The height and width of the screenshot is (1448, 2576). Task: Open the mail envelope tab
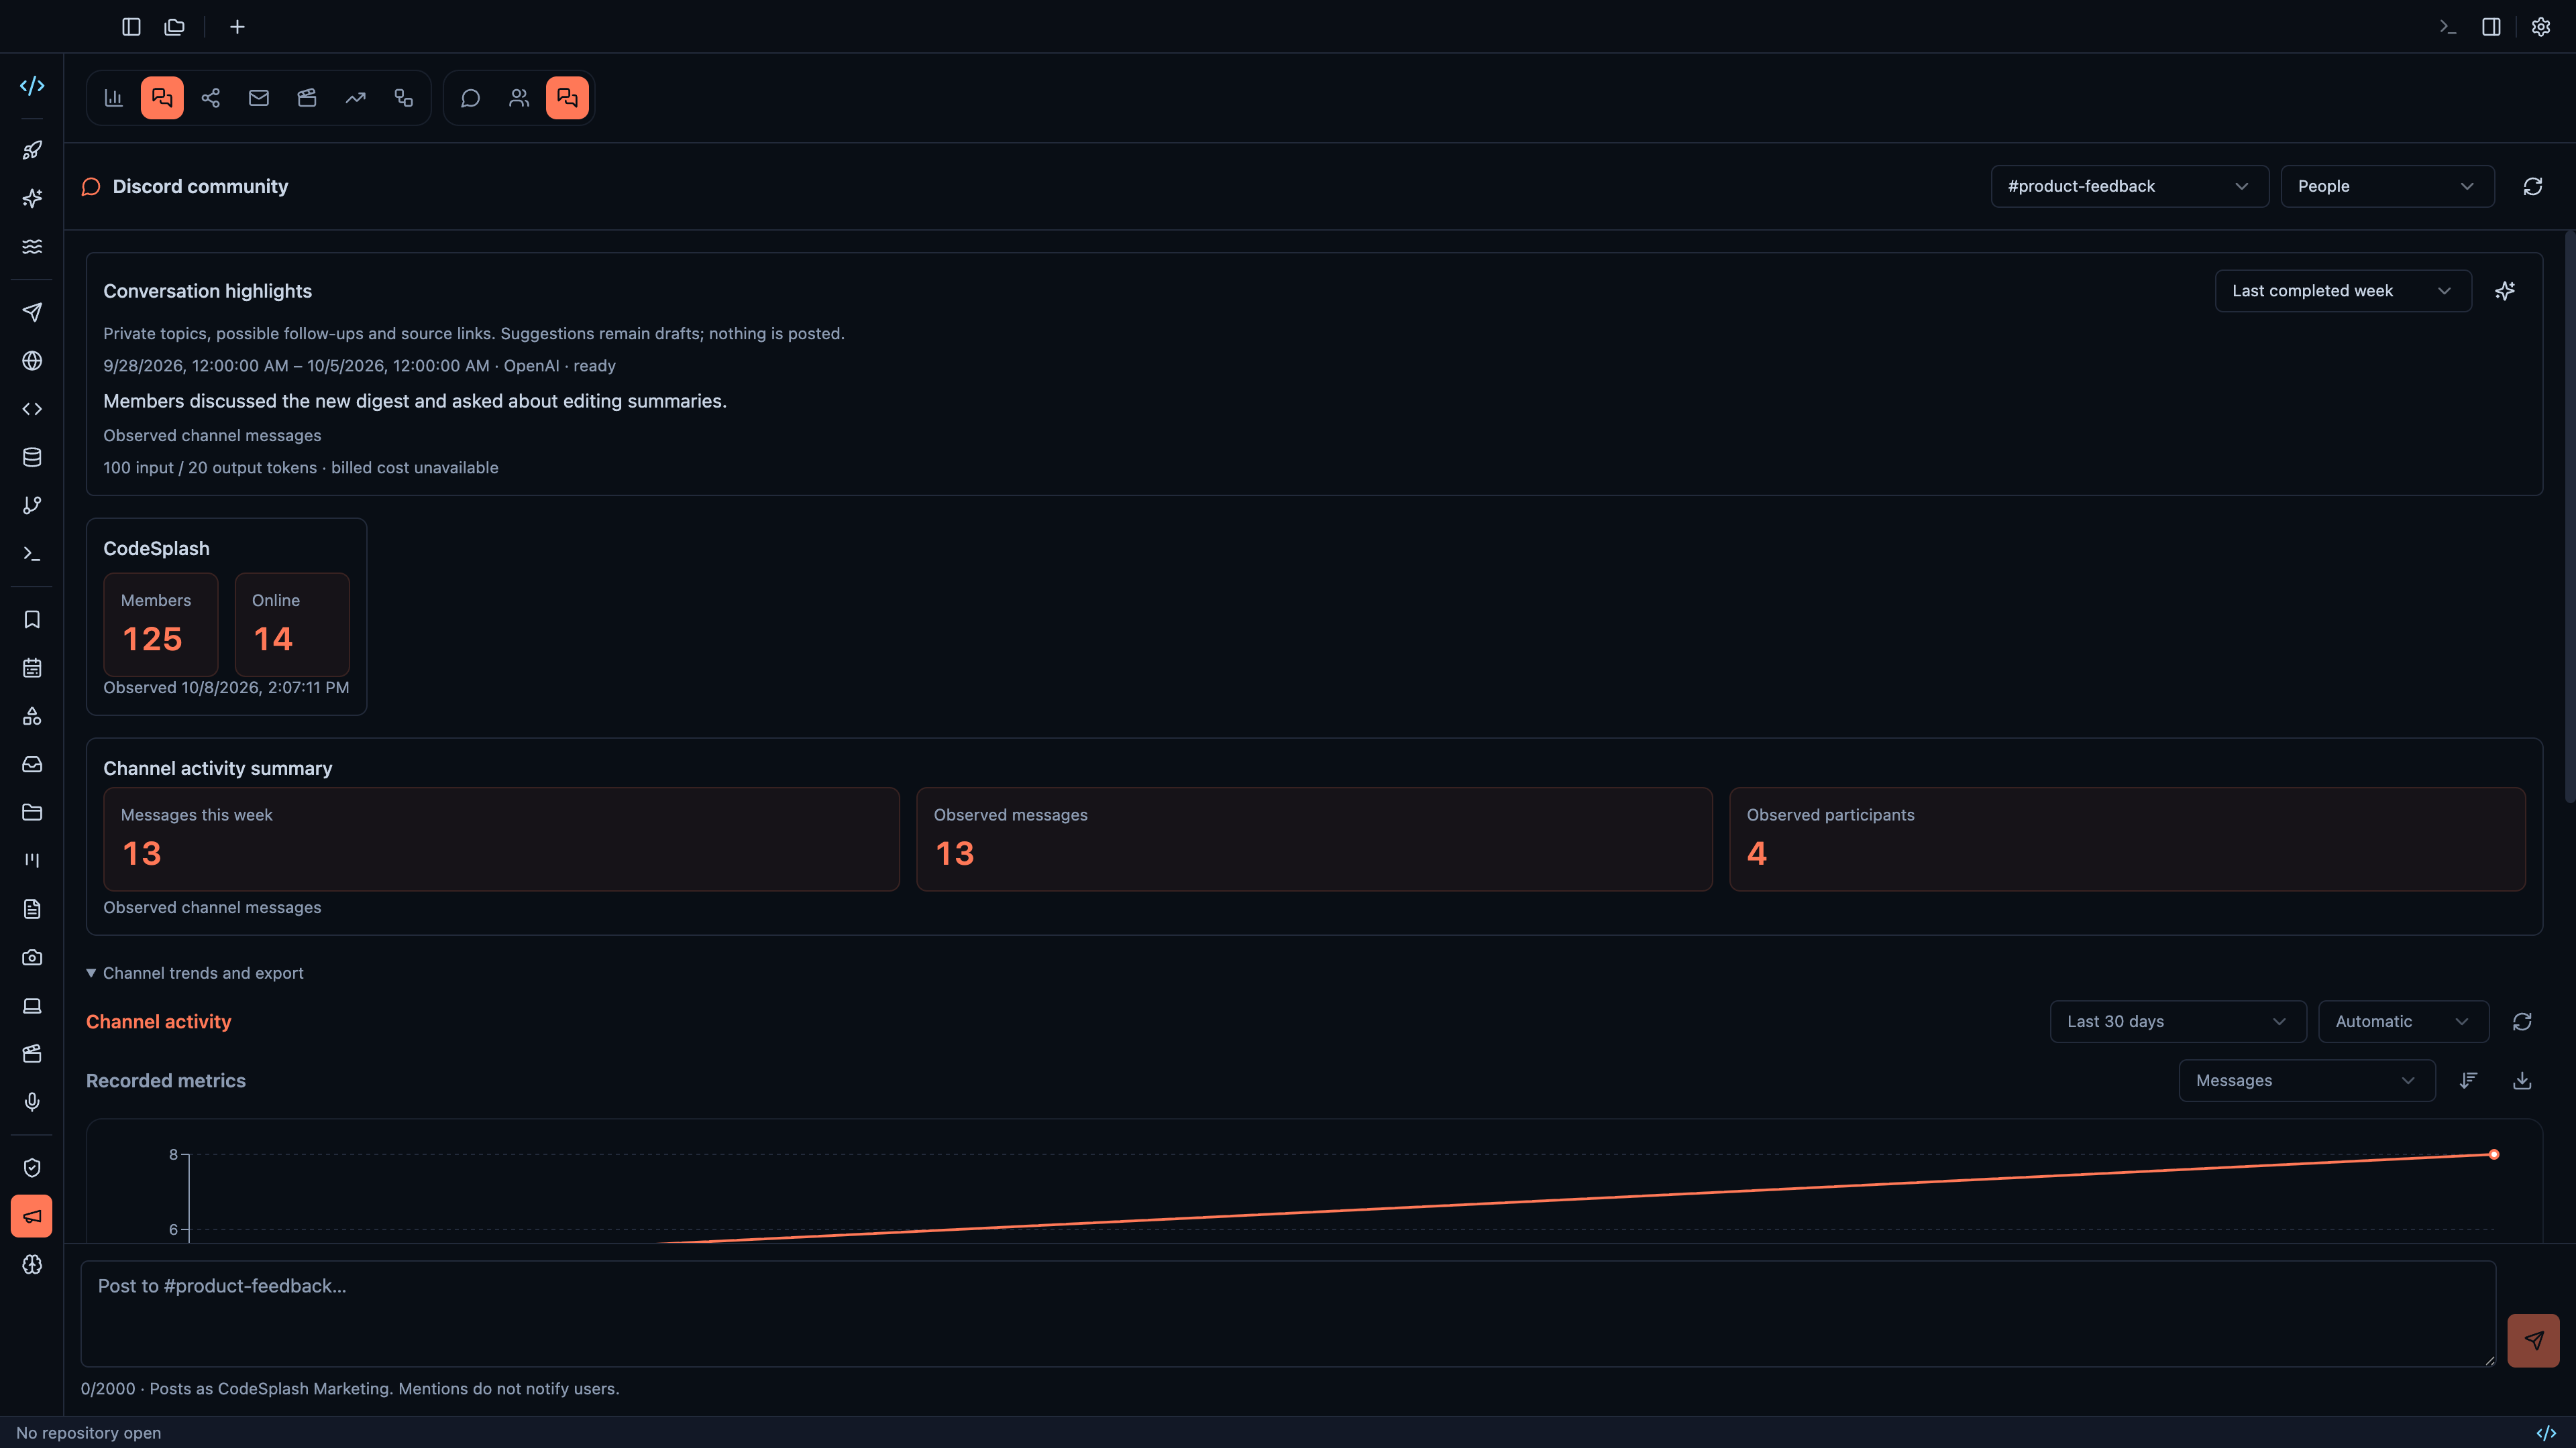[x=259, y=98]
